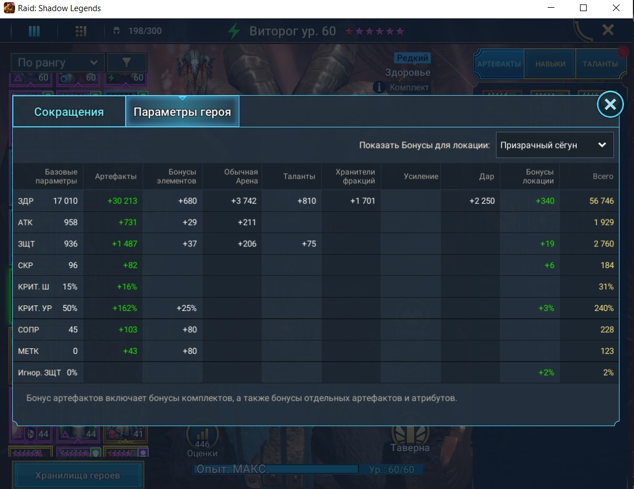Image resolution: width=634 pixels, height=489 pixels.
Task: Click the МЕТК artifacts bonus +43
Action: [130, 351]
